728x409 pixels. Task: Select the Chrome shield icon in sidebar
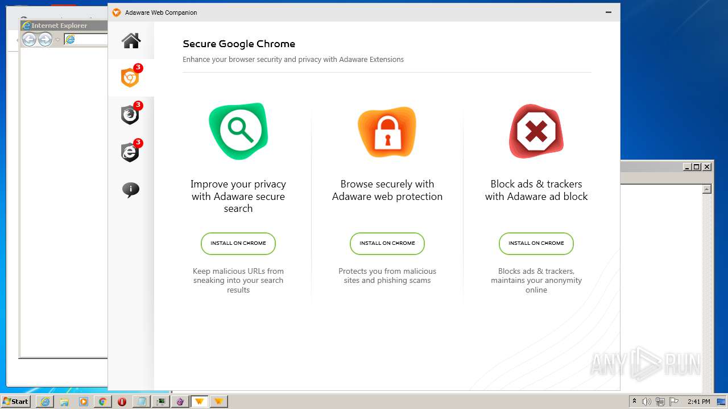click(x=130, y=78)
